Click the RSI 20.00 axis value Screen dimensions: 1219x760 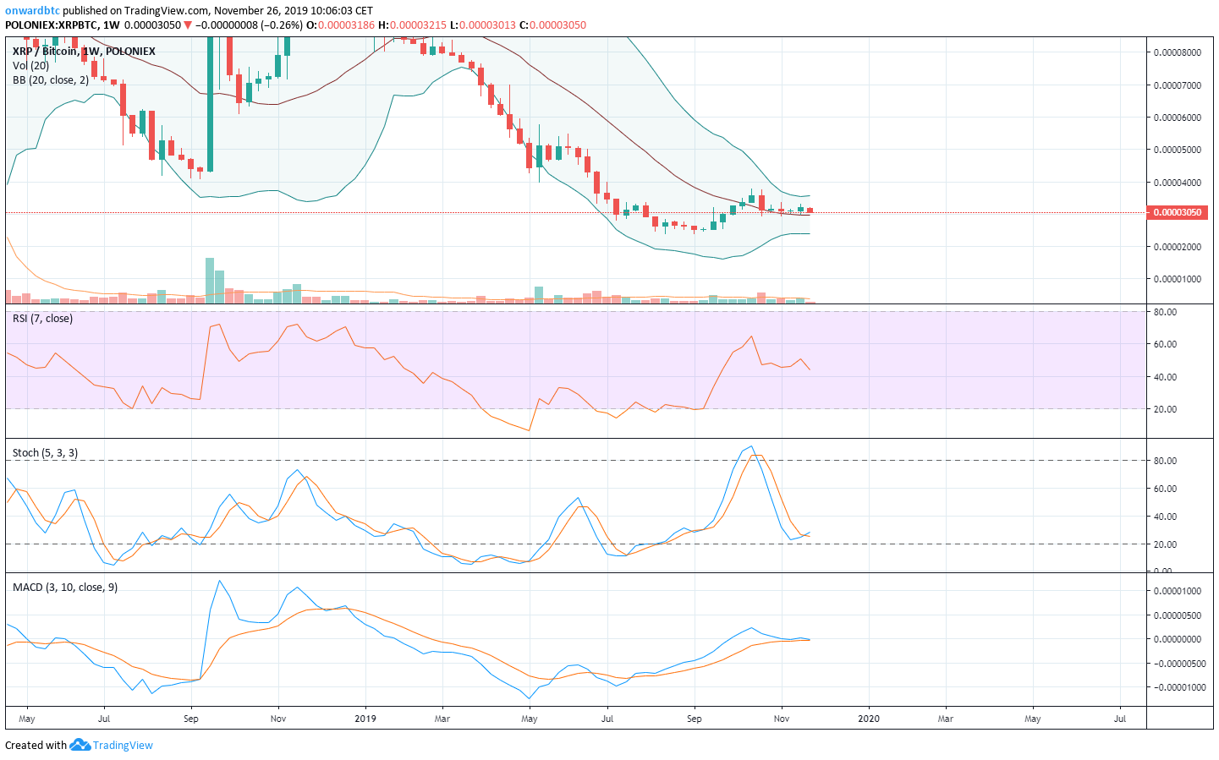click(1165, 409)
